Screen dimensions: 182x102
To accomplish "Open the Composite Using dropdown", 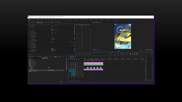I will 56,50.
